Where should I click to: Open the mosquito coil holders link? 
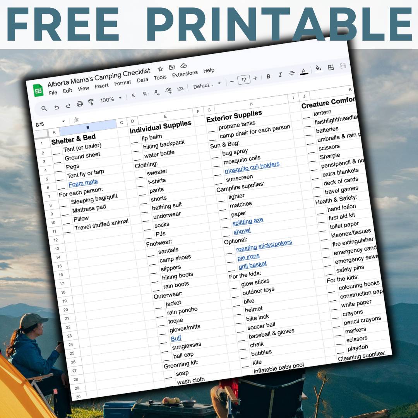coord(252,167)
